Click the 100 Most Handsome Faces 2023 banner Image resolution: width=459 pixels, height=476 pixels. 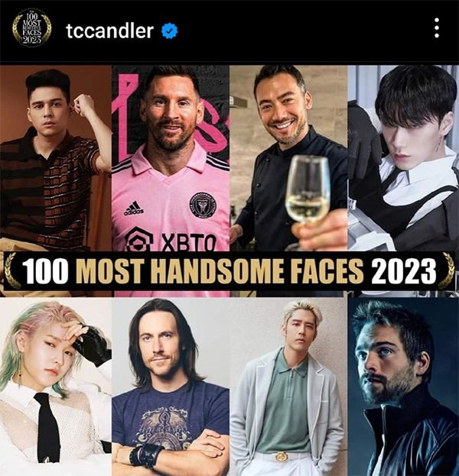(x=229, y=270)
